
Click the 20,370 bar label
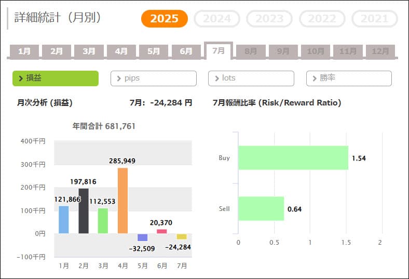161,222
